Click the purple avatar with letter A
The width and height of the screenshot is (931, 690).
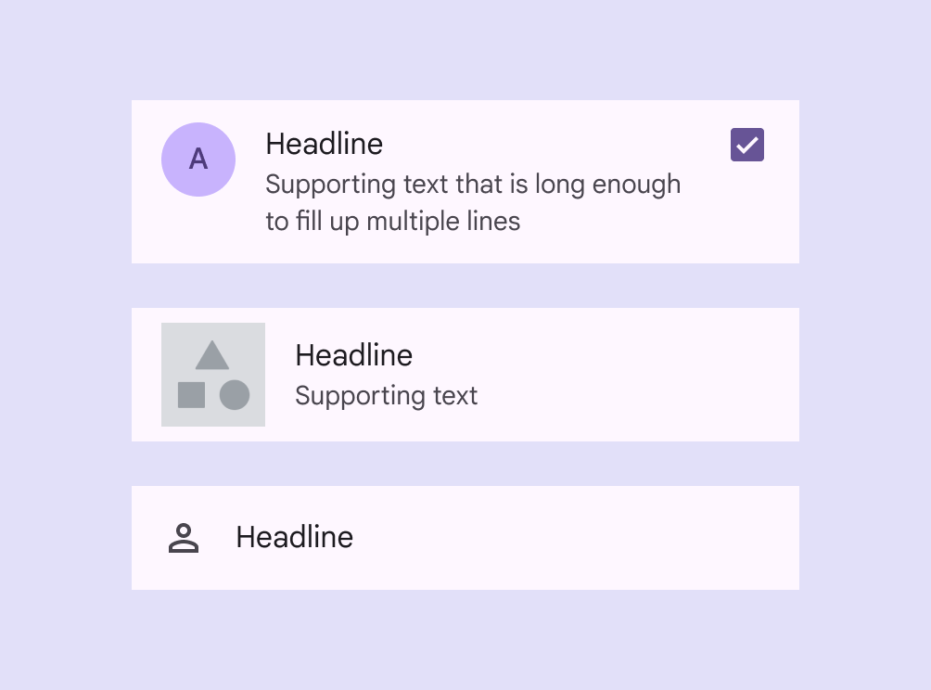[198, 160]
